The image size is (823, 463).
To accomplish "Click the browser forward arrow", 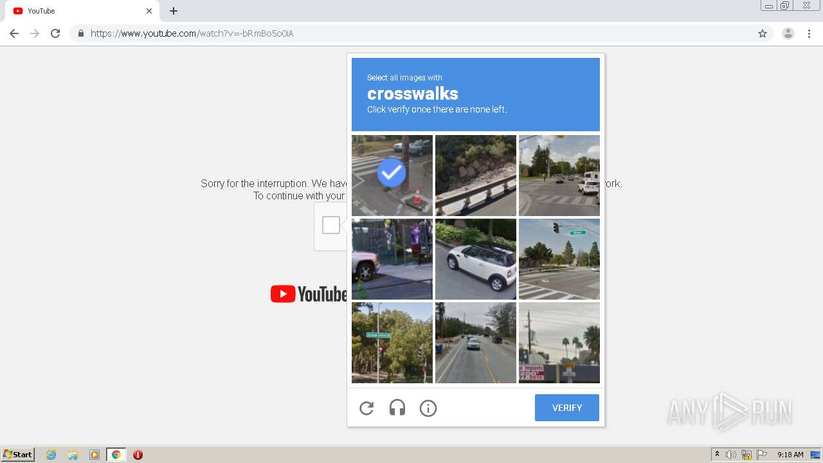I will (x=35, y=33).
